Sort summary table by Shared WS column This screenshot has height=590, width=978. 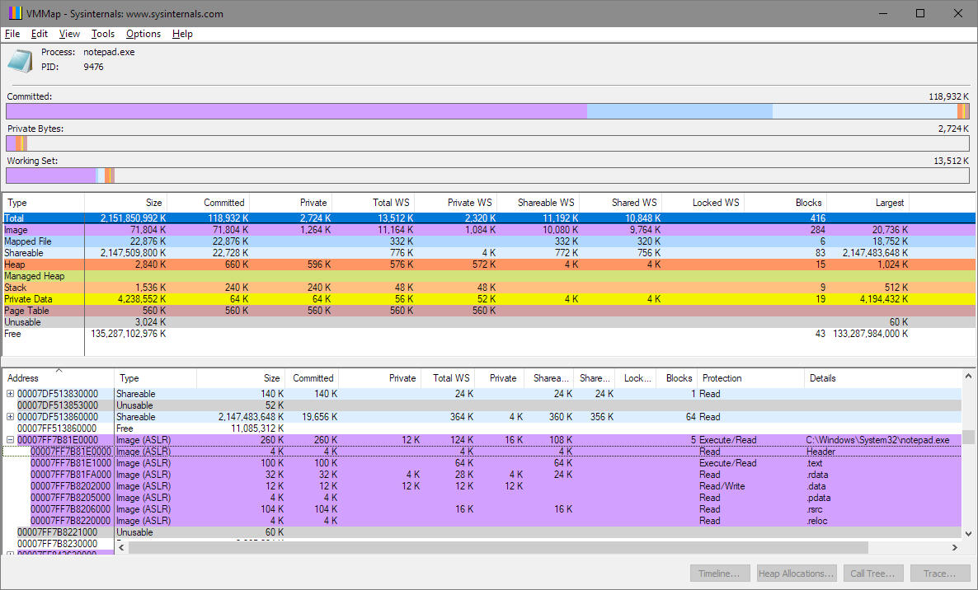(x=620, y=203)
